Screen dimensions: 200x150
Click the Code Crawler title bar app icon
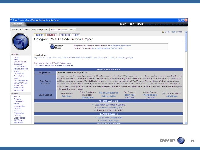11,20
